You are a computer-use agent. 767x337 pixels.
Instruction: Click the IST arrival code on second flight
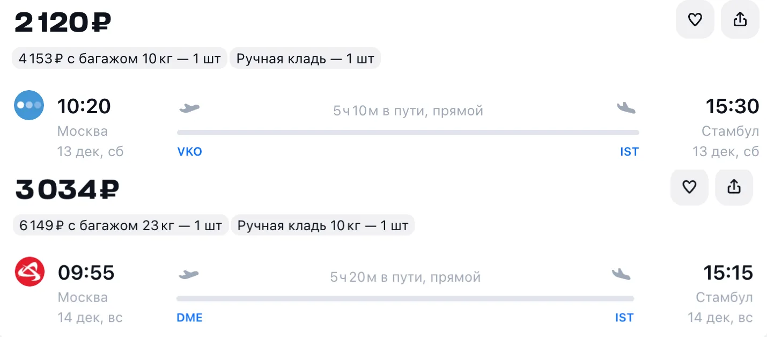coord(624,318)
